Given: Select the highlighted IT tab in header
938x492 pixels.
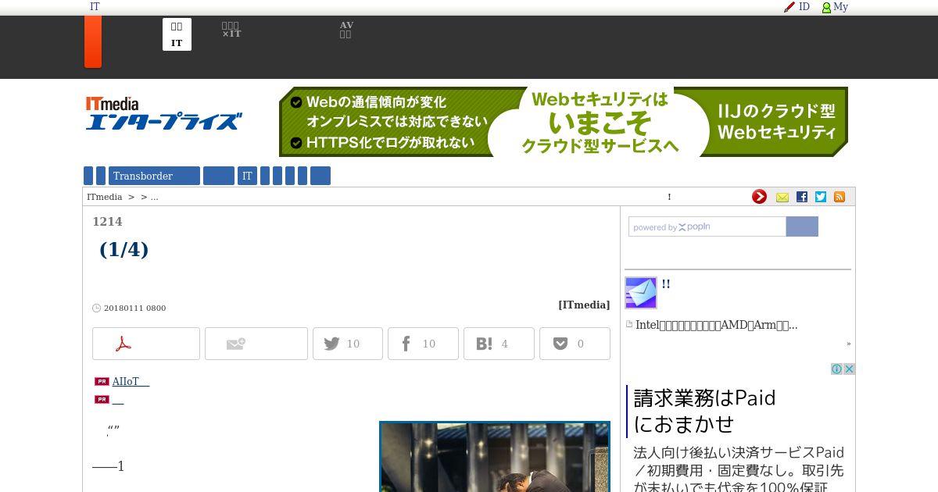Looking at the screenshot, I should (177, 34).
